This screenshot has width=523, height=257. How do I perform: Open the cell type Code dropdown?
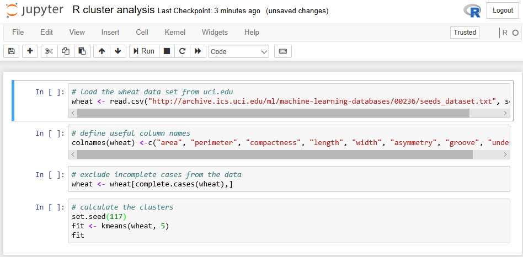(x=238, y=51)
